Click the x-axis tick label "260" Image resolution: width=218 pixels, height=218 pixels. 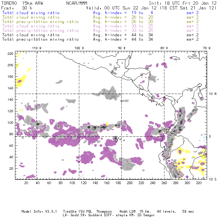click(164, 183)
